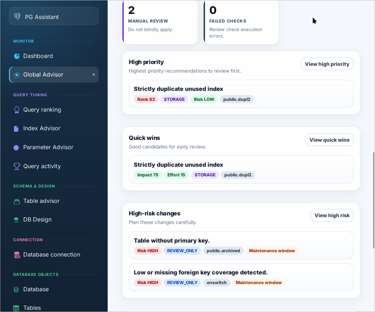Click the Query ranking ribbon icon
This screenshot has width=375, height=312.
point(17,110)
